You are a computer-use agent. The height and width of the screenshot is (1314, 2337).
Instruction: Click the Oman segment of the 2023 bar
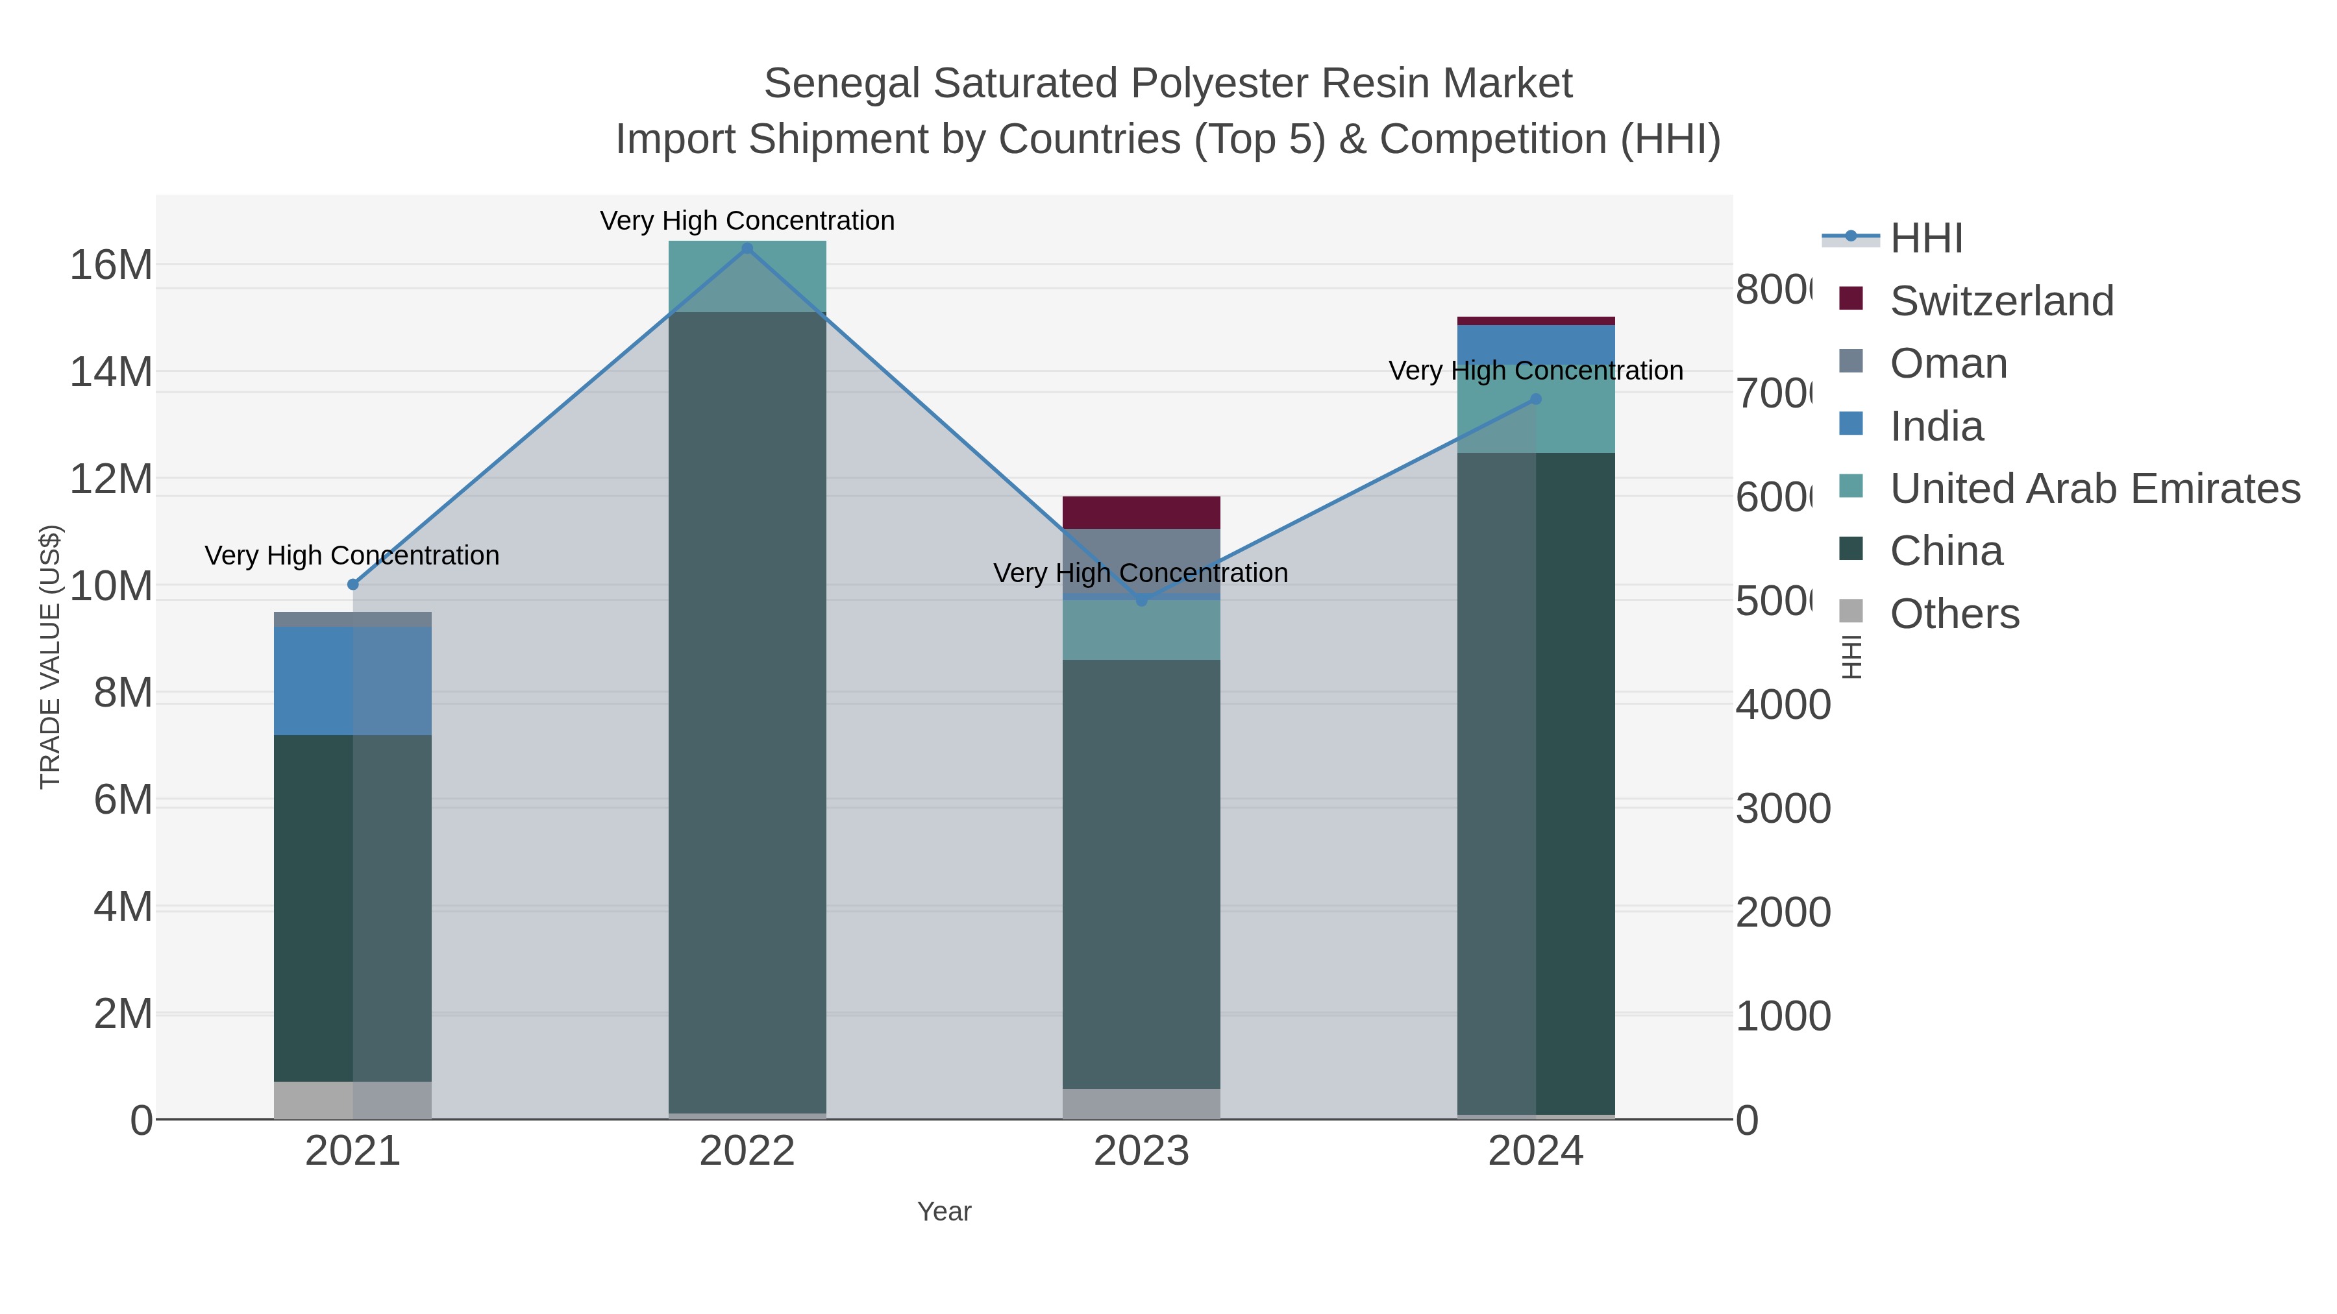1141,561
